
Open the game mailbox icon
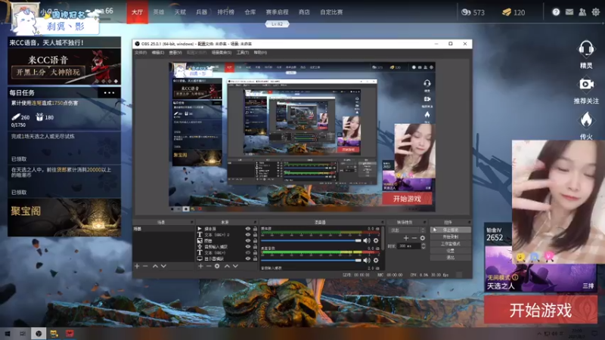[569, 12]
